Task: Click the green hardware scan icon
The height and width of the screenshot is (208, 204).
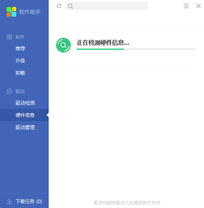Action: click(x=63, y=45)
